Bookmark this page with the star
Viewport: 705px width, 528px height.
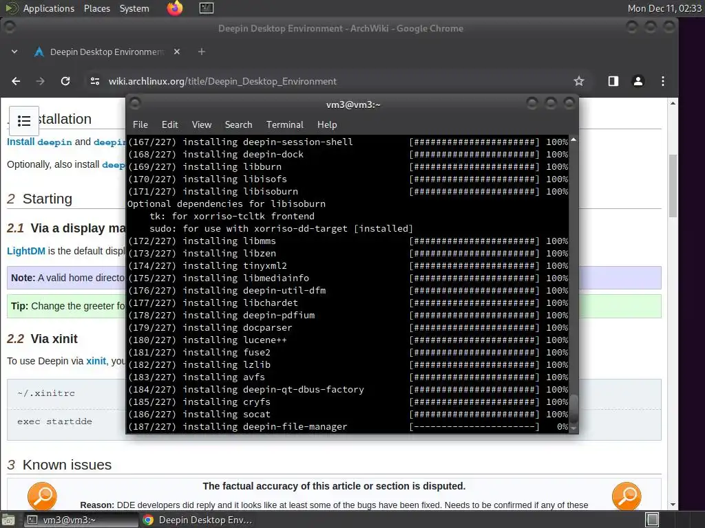578,81
